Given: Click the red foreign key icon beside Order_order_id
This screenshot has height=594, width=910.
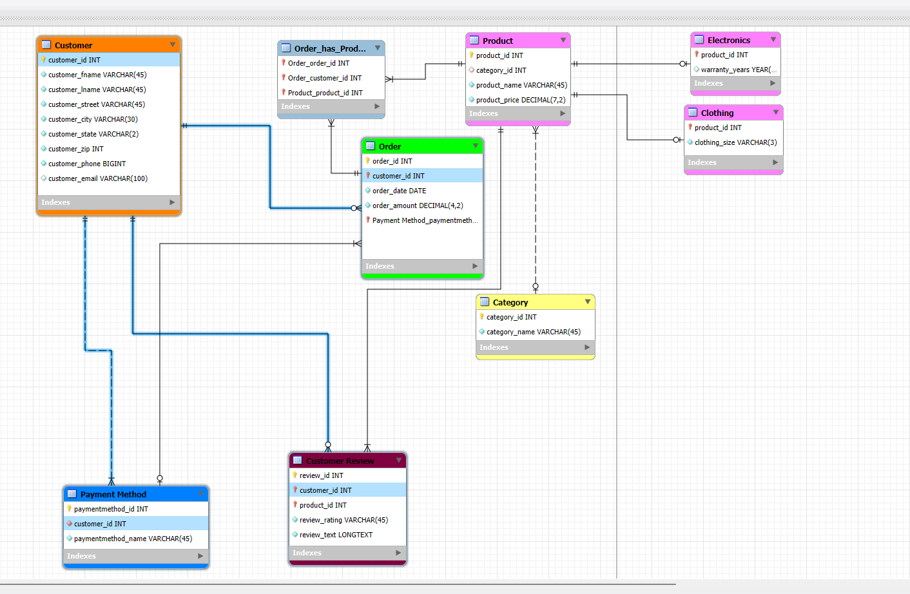Looking at the screenshot, I should tap(285, 62).
